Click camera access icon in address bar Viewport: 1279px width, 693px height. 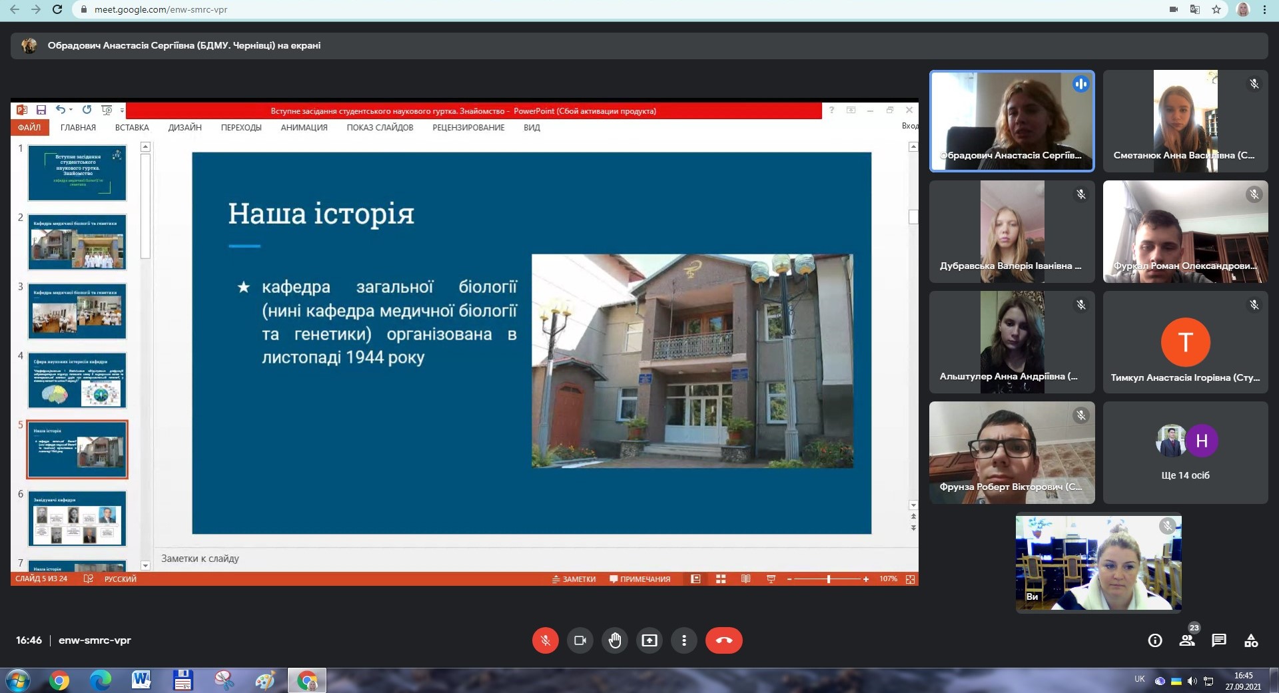click(x=1174, y=9)
